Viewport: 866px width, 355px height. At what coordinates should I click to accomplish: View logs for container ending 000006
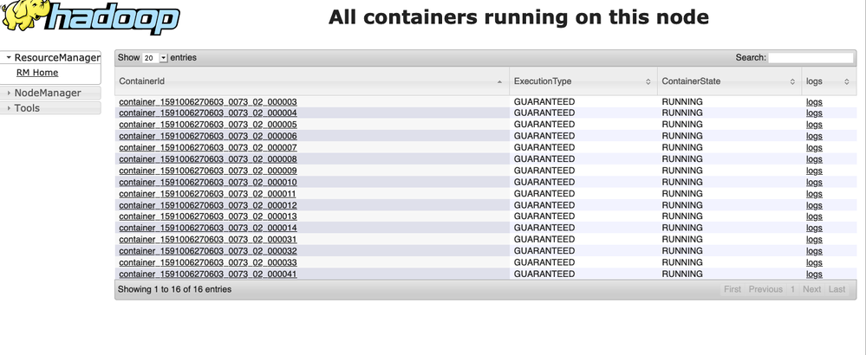(x=814, y=136)
